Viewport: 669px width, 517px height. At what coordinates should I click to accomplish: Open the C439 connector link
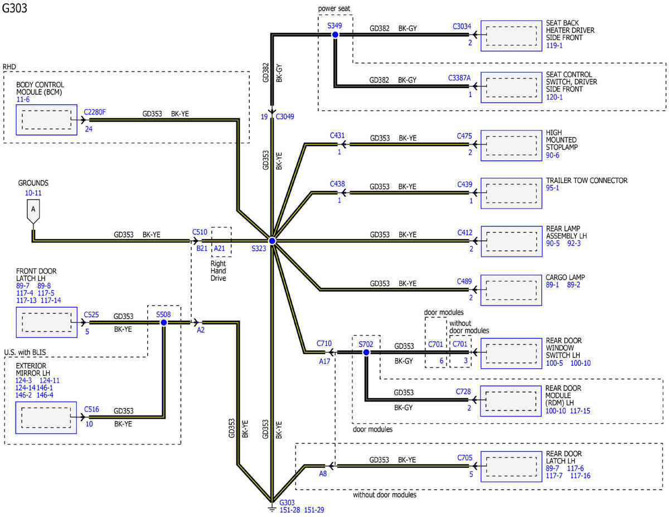coord(464,183)
